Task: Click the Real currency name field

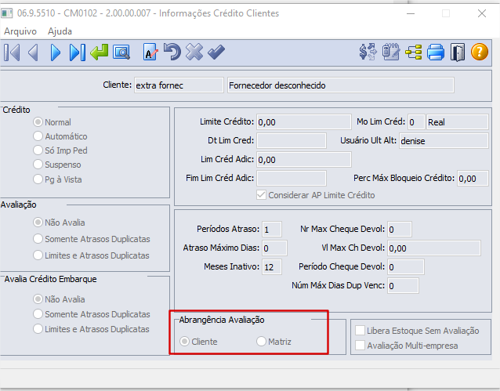Action: pos(458,122)
